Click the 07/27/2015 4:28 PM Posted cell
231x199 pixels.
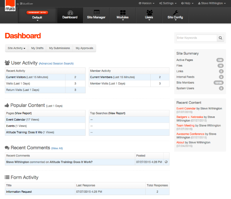(149, 162)
